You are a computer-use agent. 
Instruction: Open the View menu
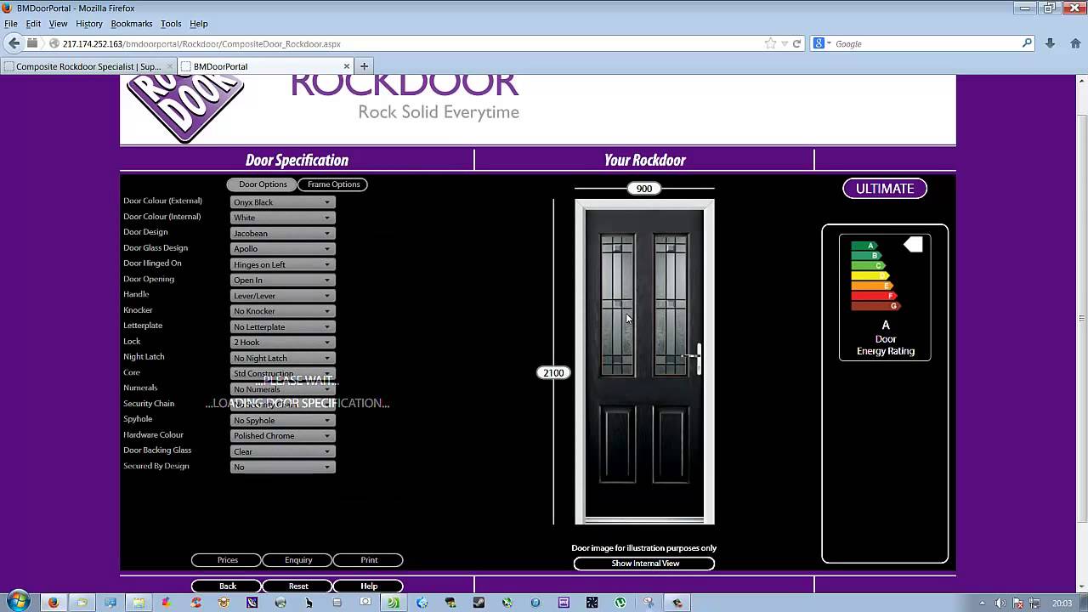click(58, 24)
